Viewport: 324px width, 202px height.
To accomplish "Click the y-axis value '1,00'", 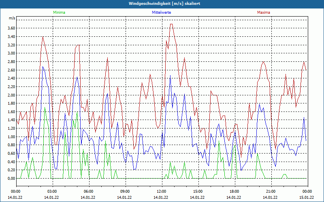I will [11, 137].
